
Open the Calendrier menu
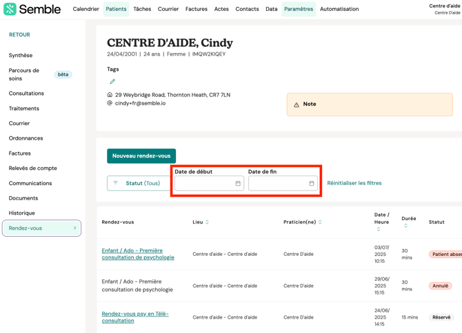tap(86, 9)
